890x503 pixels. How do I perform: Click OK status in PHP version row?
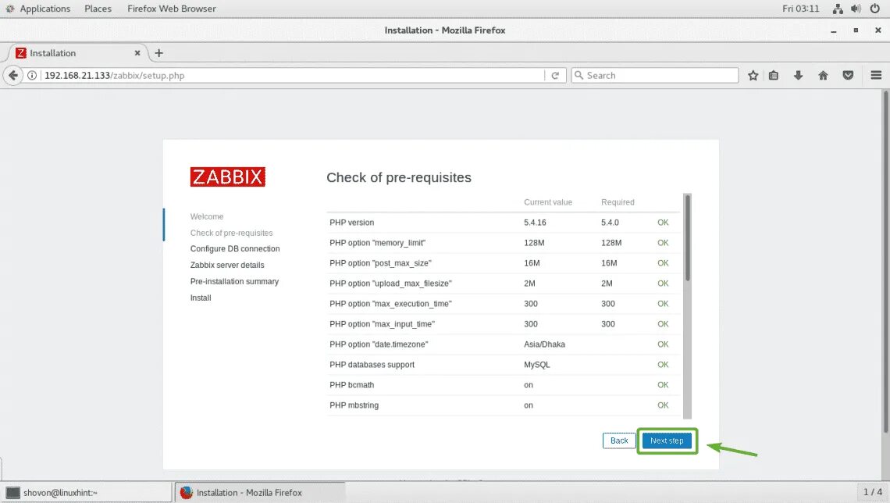(663, 223)
